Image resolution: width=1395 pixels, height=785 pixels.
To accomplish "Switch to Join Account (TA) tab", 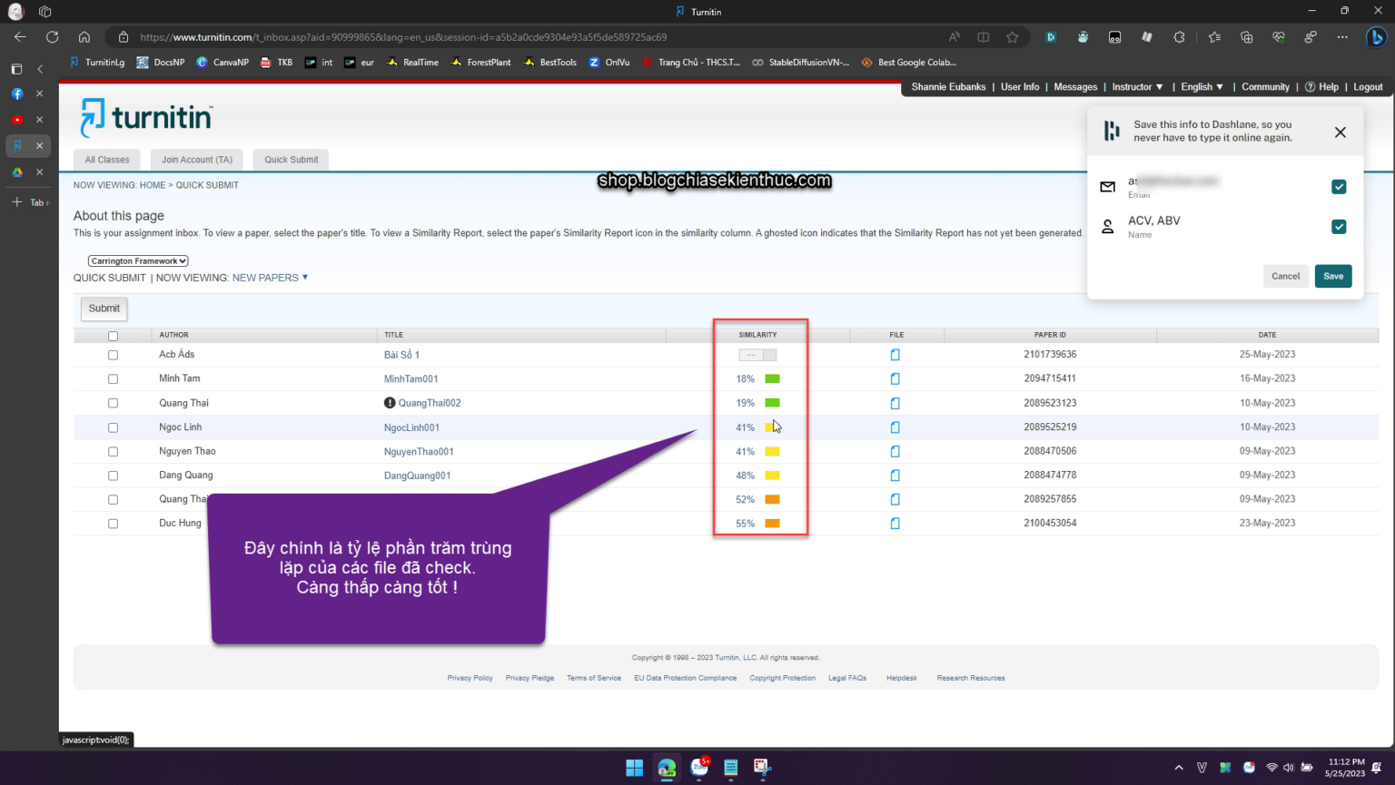I will pyautogui.click(x=197, y=160).
